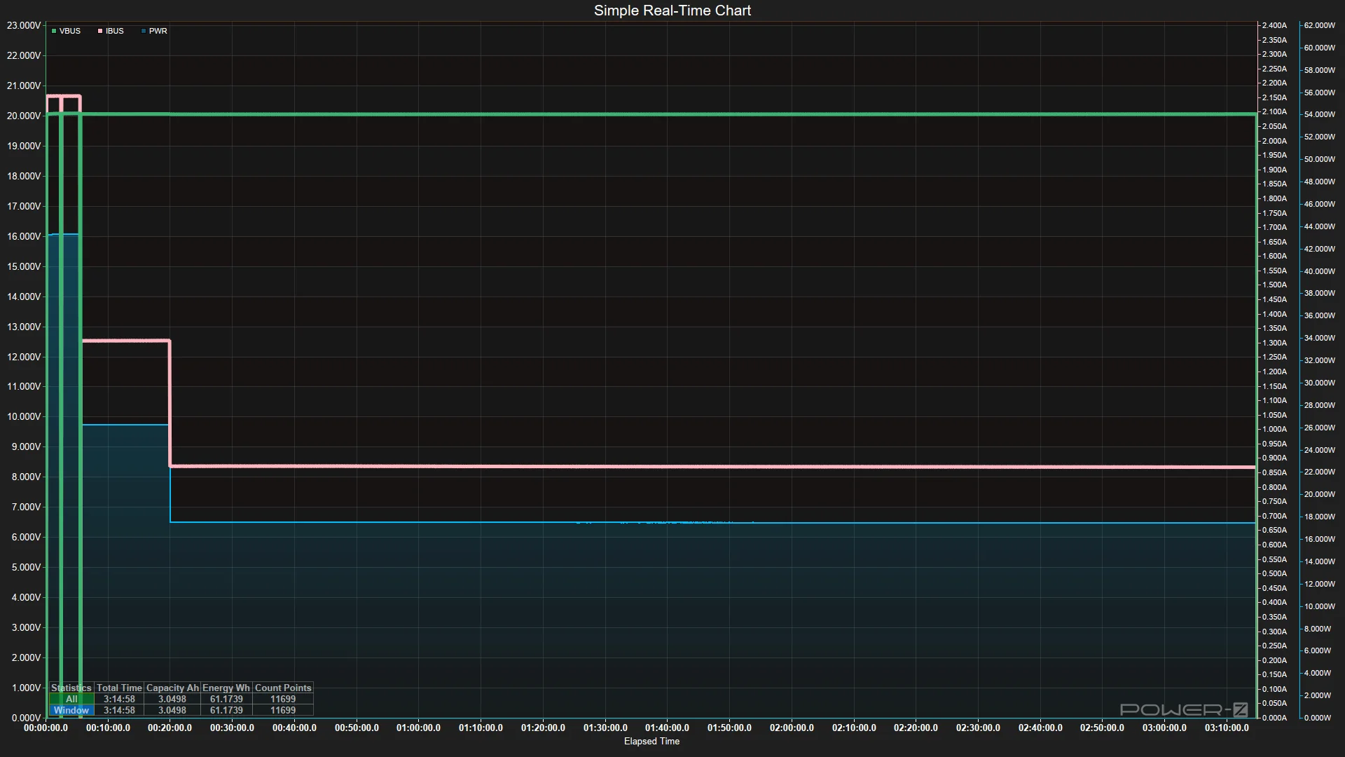Click the 3:14:58 time in Window row

(x=119, y=710)
